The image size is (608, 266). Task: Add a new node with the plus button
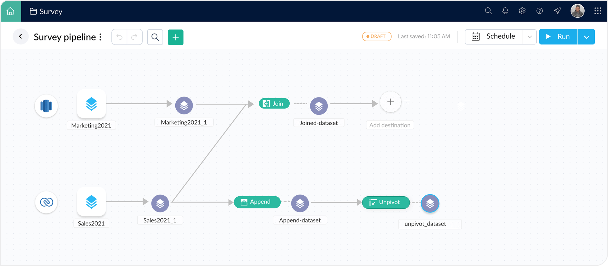[175, 37]
